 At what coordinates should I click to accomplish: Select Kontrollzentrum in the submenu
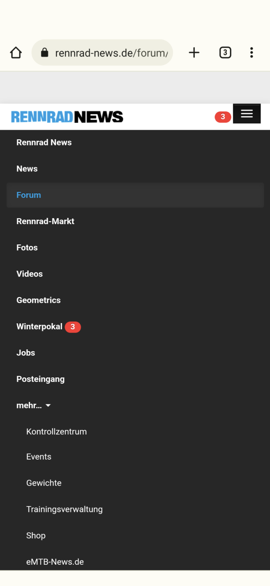pos(57,432)
